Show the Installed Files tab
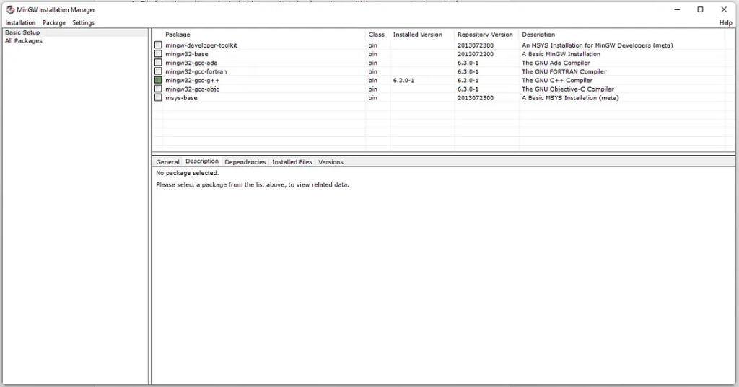 tap(292, 162)
